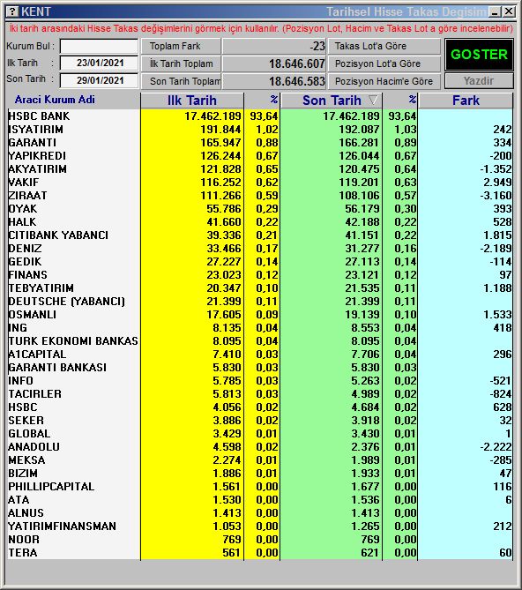
Task: Select the HSBC BANK row
Action: (260, 116)
